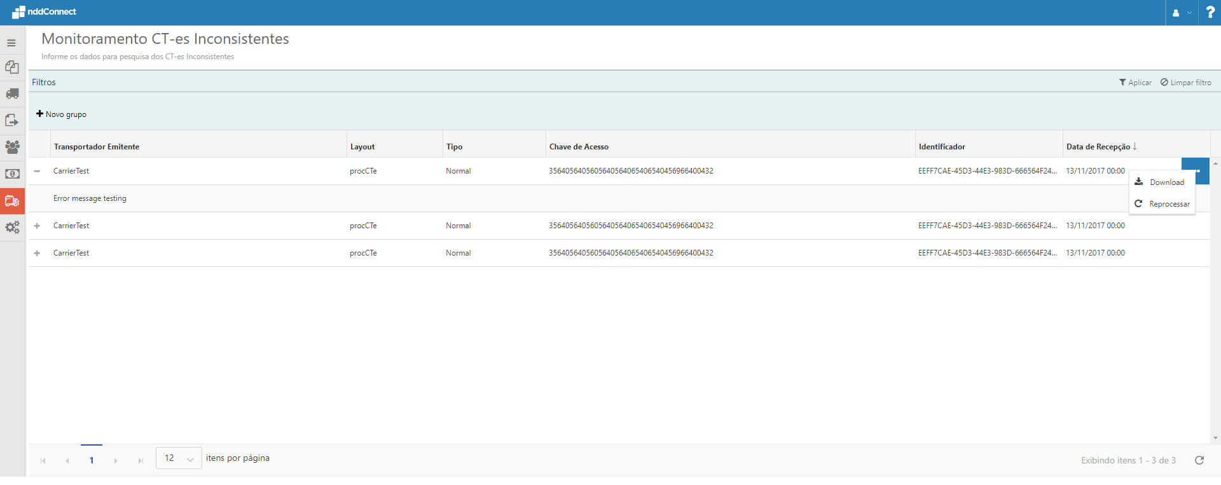Click the export arrow sidebar icon
1221x485 pixels.
coord(12,120)
